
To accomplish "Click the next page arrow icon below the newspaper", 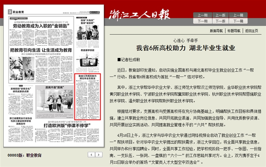I will click(98, 155).
